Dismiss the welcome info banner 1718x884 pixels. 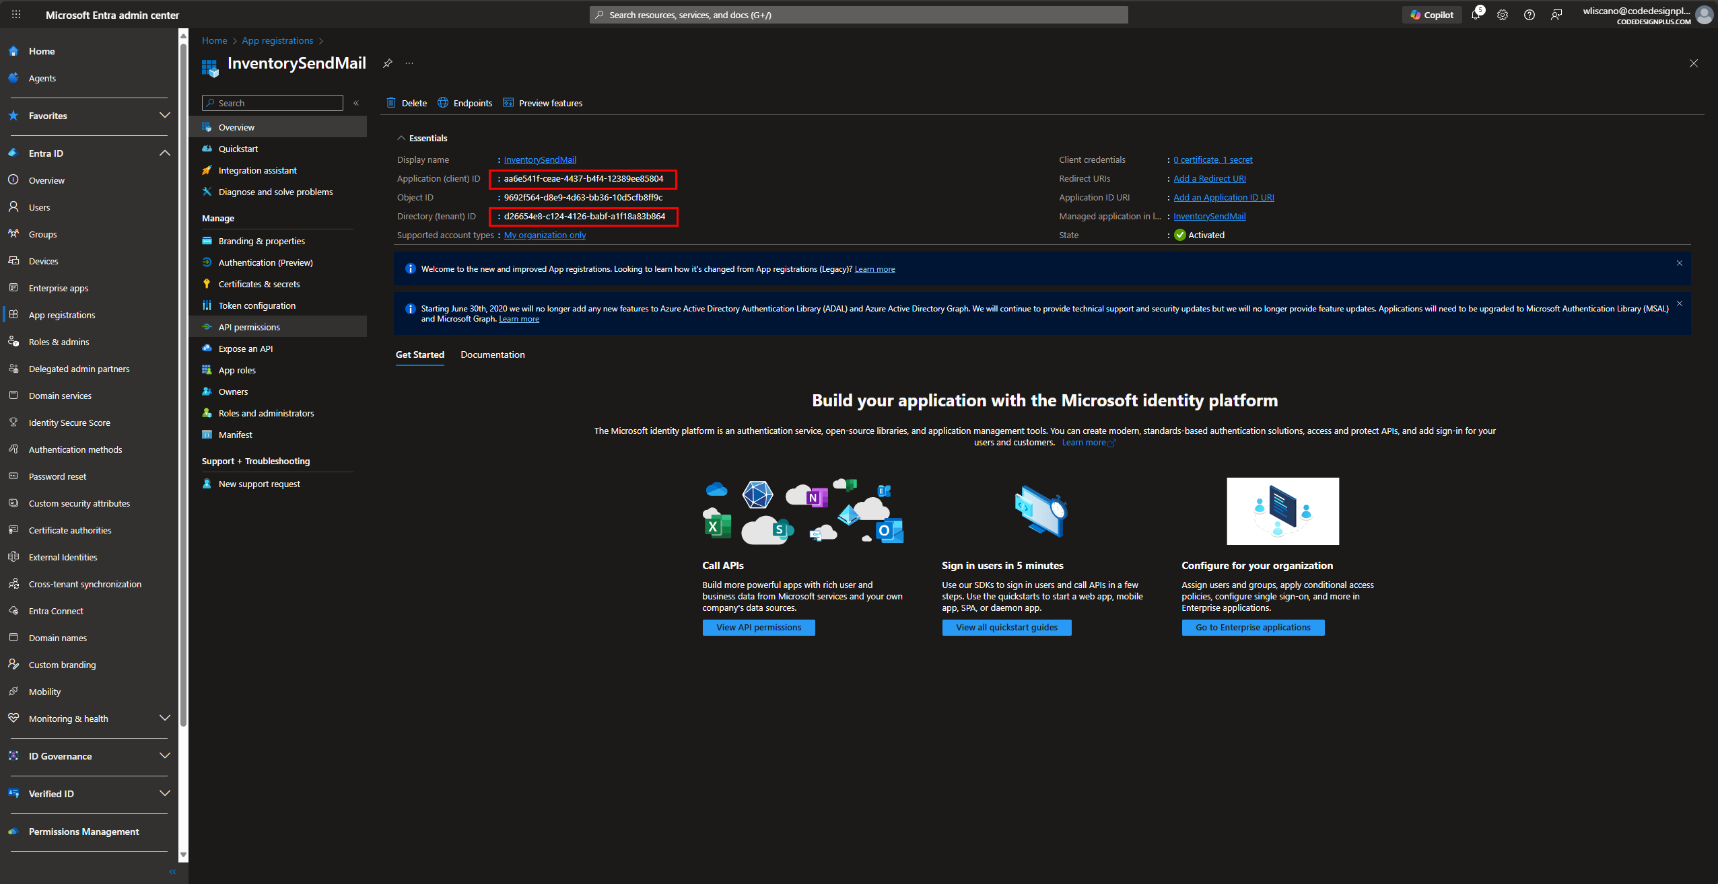1680,263
